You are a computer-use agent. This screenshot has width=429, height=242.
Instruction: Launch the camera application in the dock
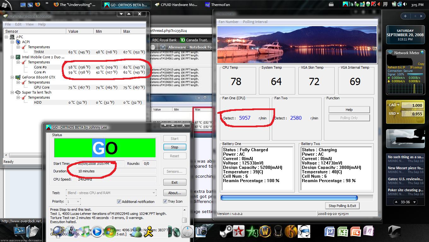click(x=202, y=232)
